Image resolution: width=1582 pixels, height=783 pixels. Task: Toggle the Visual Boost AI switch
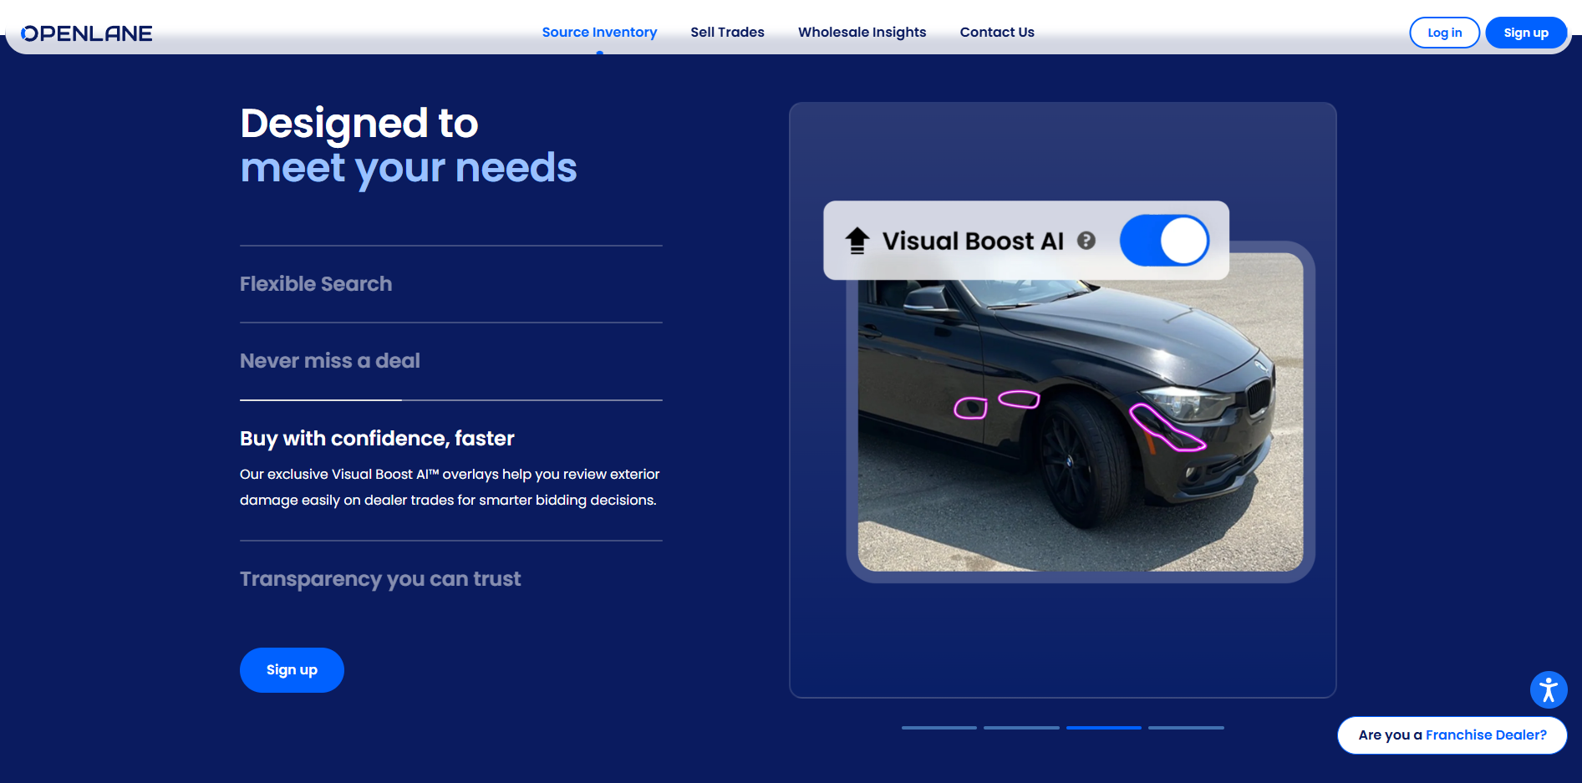point(1164,241)
